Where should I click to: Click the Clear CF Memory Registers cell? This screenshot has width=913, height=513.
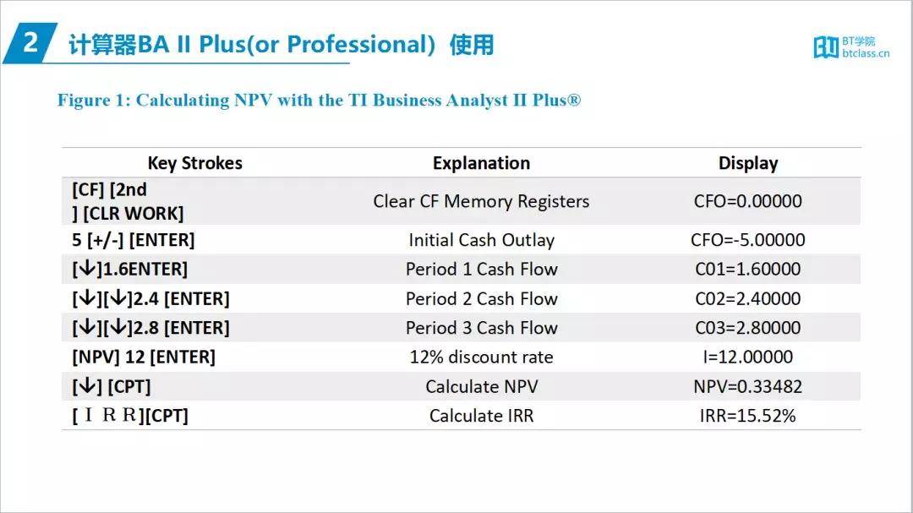click(x=482, y=201)
